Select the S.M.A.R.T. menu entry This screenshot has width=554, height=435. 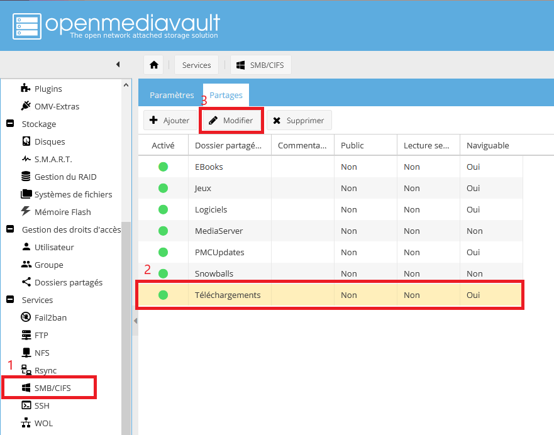click(x=53, y=159)
